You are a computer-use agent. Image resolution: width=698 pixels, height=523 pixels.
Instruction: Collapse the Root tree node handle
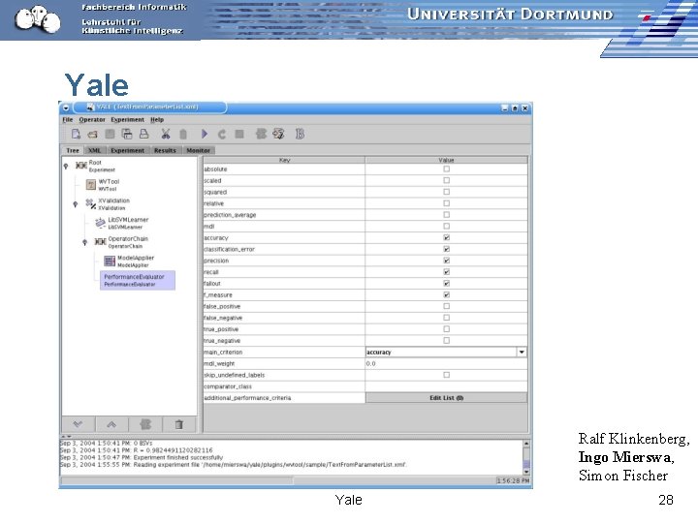[x=66, y=166]
